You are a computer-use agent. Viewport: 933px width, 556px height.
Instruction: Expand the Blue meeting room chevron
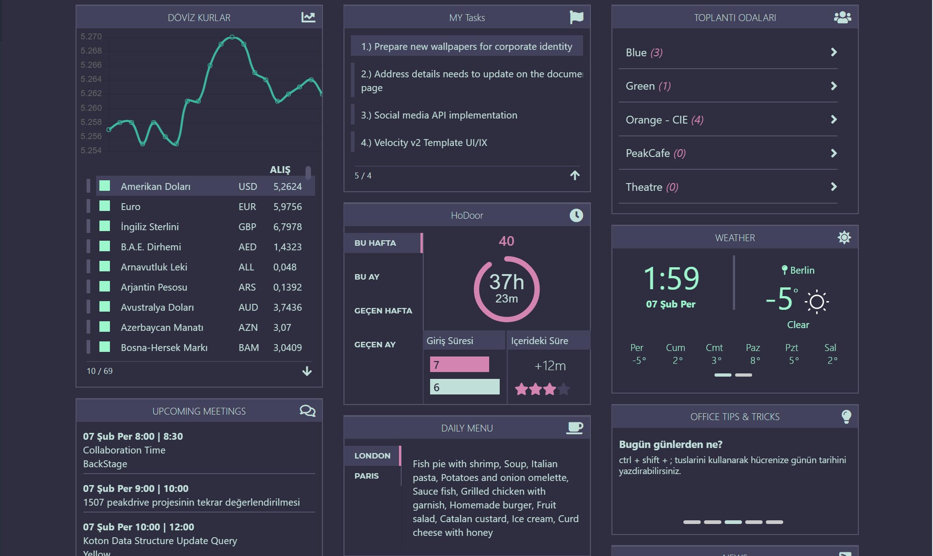pyautogui.click(x=834, y=52)
